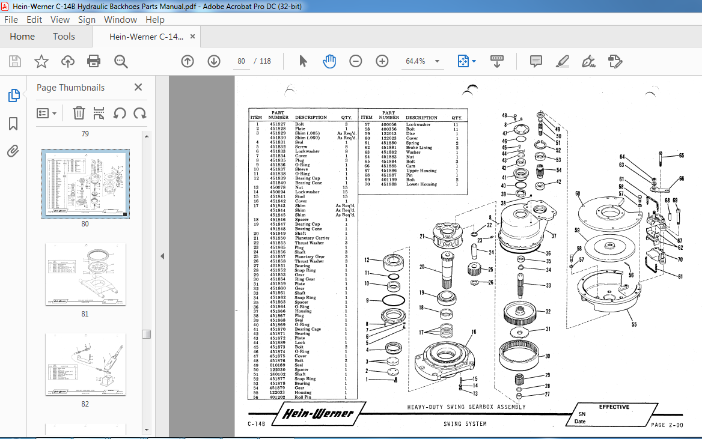
Task: Collapse the navigation pane arrow
Action: 162,256
